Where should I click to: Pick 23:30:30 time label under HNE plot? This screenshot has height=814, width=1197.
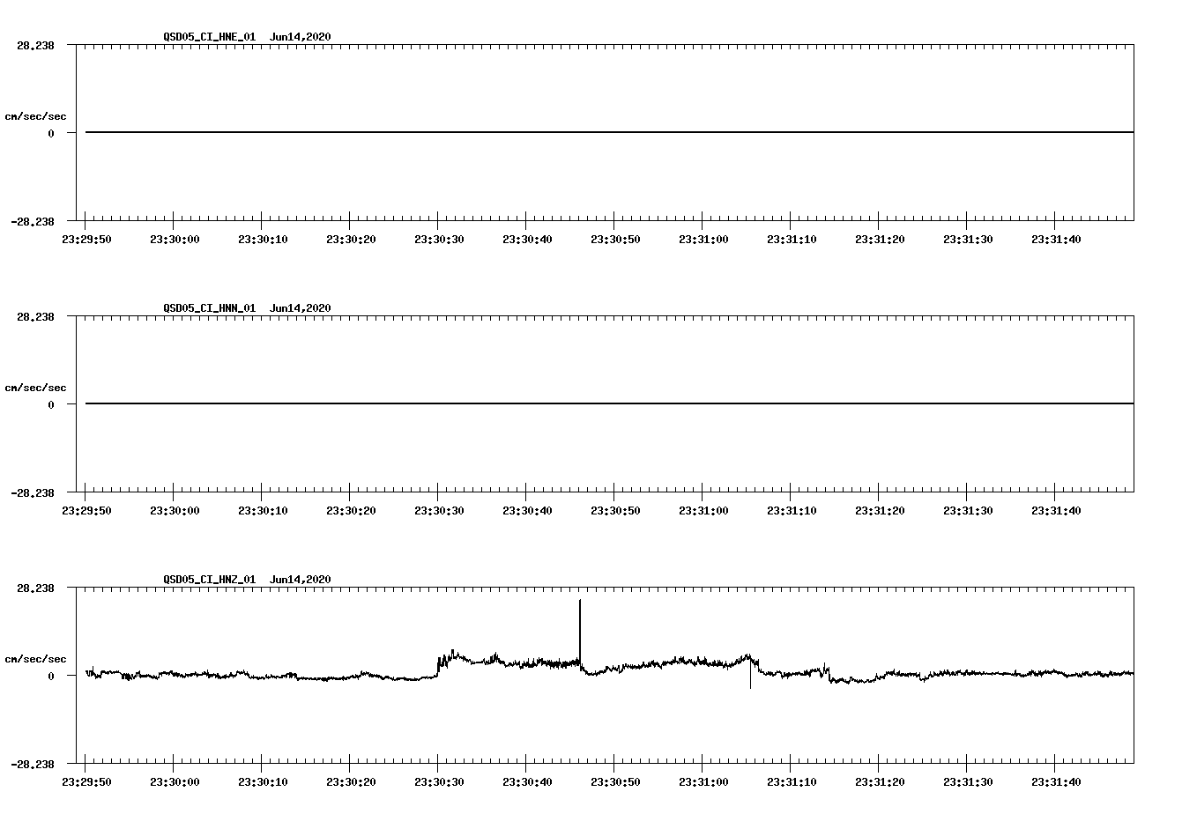tap(439, 240)
